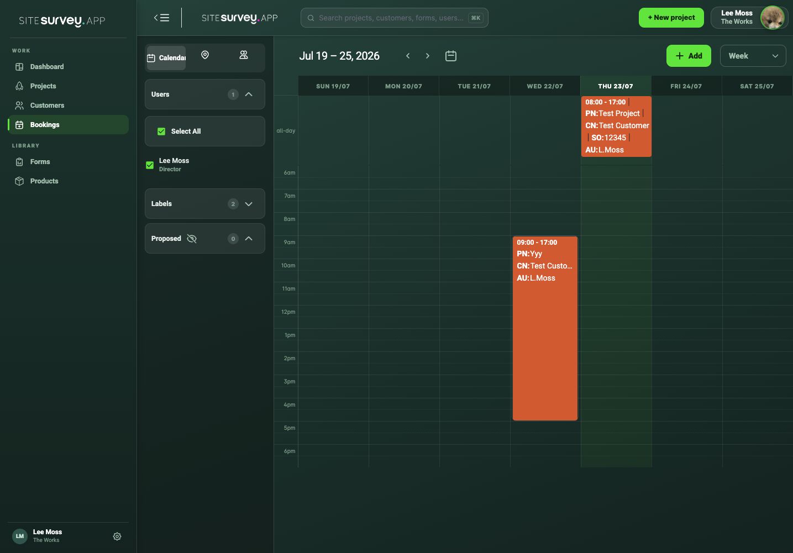Open Bookings in the sidebar
The height and width of the screenshot is (553, 793).
[69, 125]
